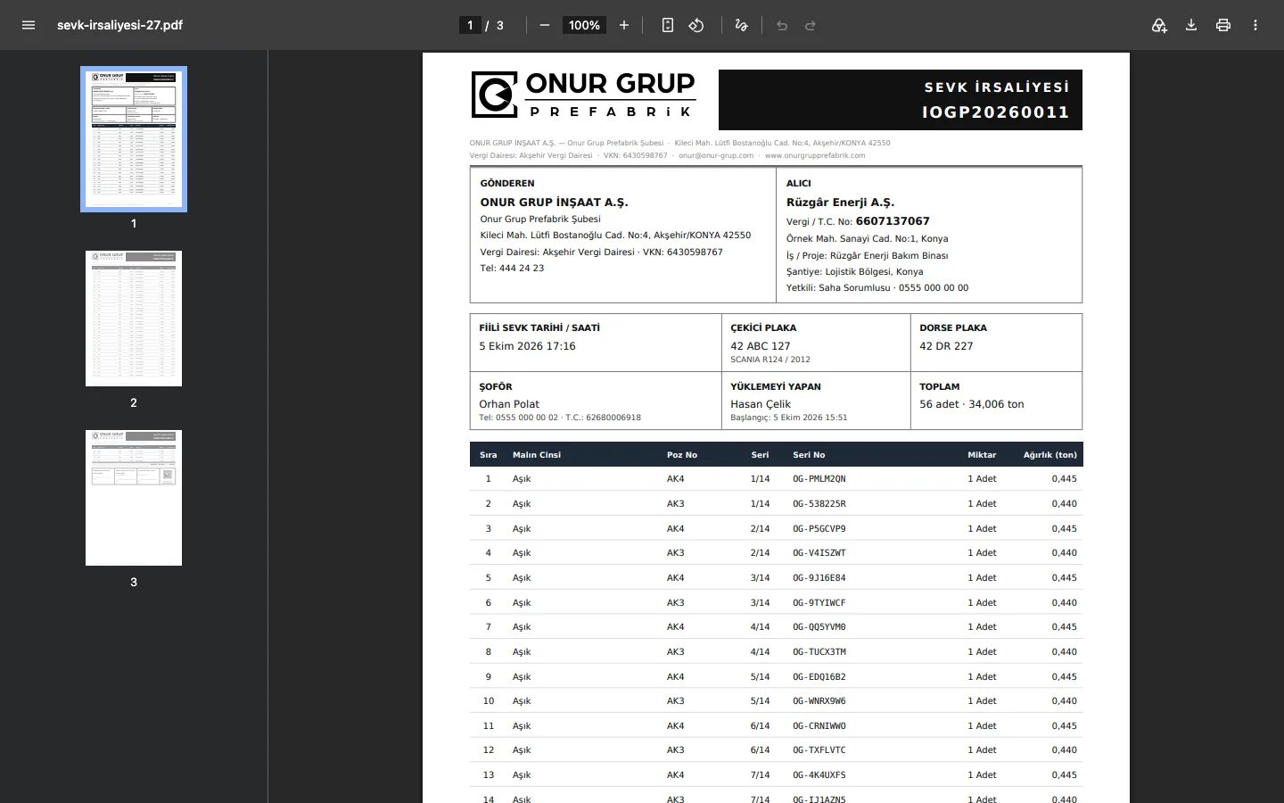
Task: Click serial number OG-538225R
Action: pyautogui.click(x=819, y=504)
